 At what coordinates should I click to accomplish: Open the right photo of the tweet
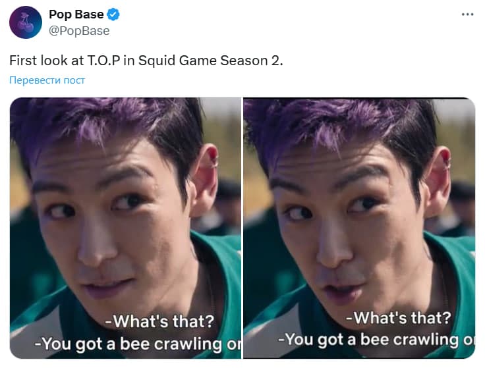click(359, 228)
